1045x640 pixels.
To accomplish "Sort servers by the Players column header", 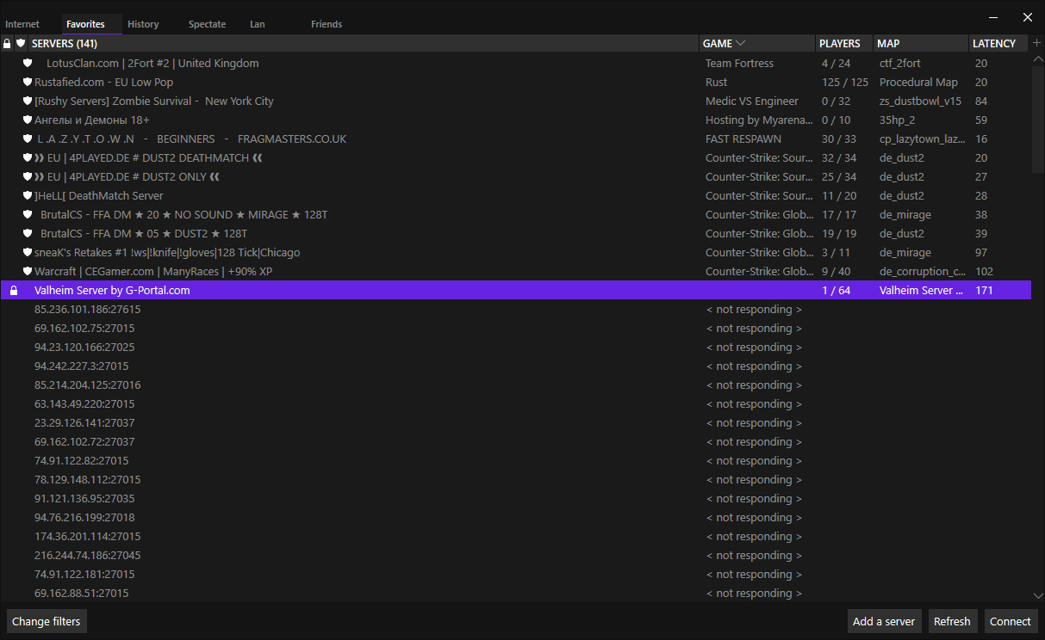I will point(839,44).
